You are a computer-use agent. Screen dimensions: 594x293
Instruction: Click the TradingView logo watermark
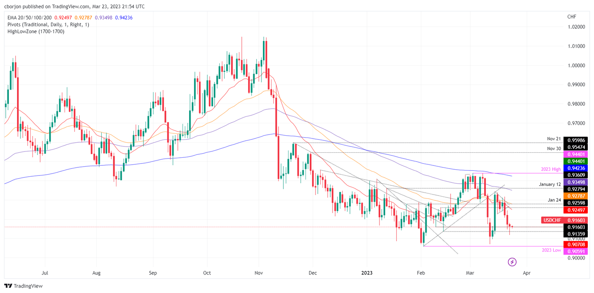23,286
